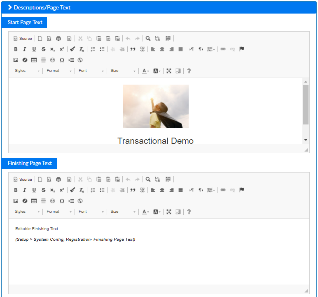Insert table in Finishing Page editor

[x=34, y=201]
